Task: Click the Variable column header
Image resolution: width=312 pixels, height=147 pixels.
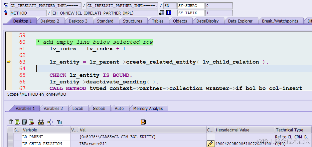Action: coord(46,130)
